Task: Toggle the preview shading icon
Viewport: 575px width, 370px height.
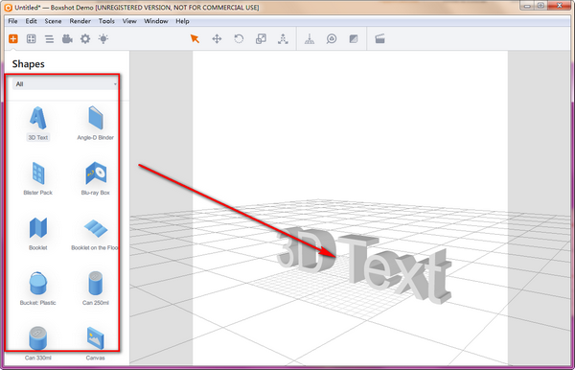Action: click(354, 38)
